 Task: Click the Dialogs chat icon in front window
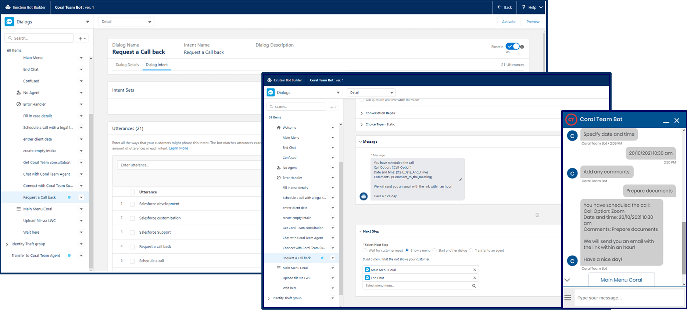(271, 92)
